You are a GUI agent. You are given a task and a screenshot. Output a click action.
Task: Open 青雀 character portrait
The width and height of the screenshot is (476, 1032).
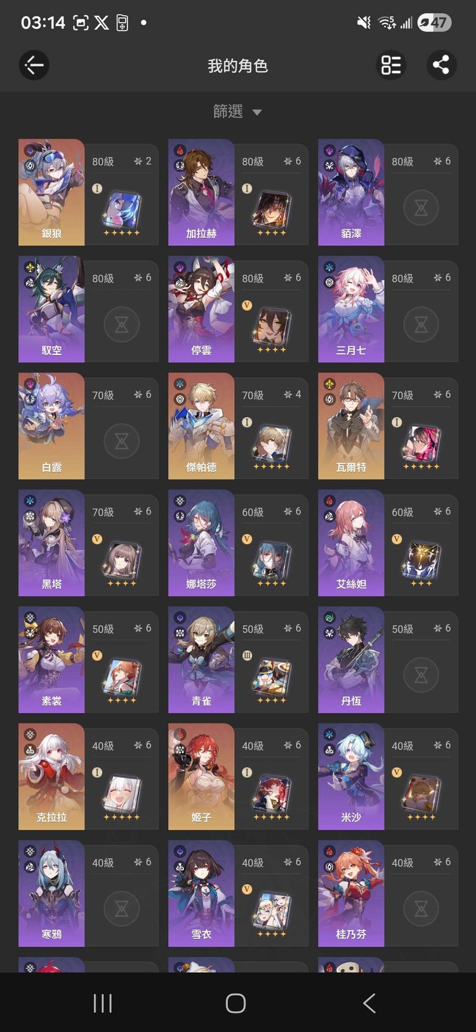201,660
